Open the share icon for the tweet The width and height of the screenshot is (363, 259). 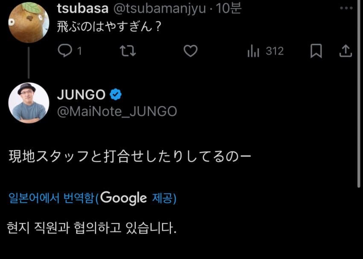click(x=347, y=51)
